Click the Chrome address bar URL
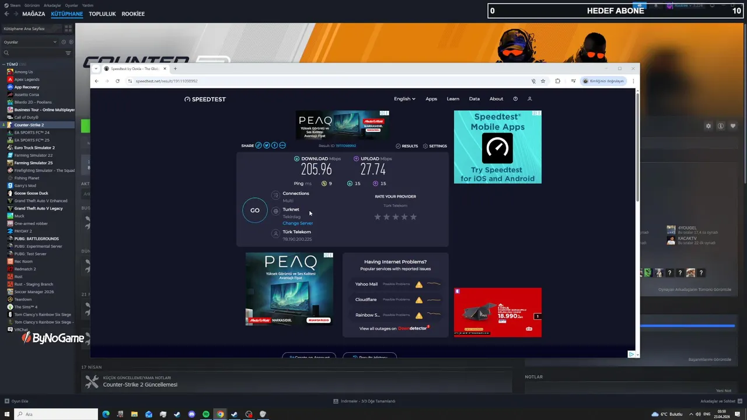The width and height of the screenshot is (747, 420). point(166,81)
